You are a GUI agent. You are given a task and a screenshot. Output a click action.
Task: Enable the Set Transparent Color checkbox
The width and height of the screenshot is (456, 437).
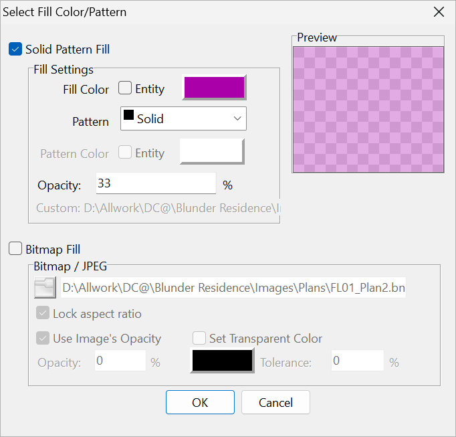click(x=199, y=338)
